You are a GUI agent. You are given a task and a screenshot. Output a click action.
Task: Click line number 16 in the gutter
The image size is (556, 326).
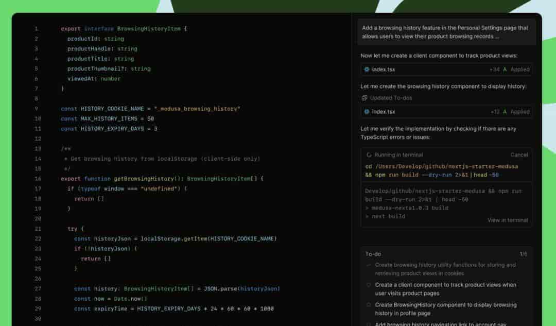pyautogui.click(x=38, y=179)
